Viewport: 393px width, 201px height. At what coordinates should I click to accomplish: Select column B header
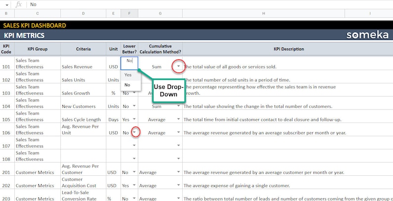(x=7, y=13)
